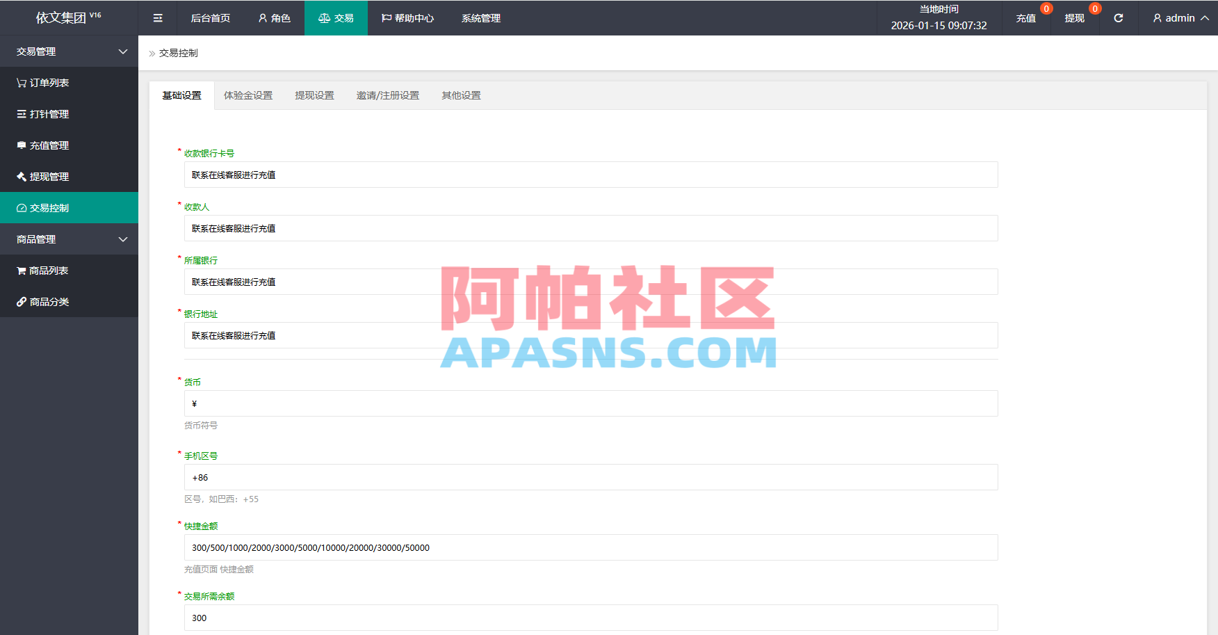This screenshot has height=635, width=1218.
Task: Click the list icon beside 打针管理
Action: [x=22, y=114]
